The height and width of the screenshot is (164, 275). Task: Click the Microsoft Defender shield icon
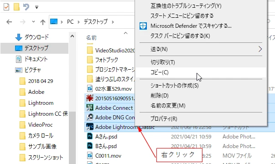pyautogui.click(x=143, y=26)
